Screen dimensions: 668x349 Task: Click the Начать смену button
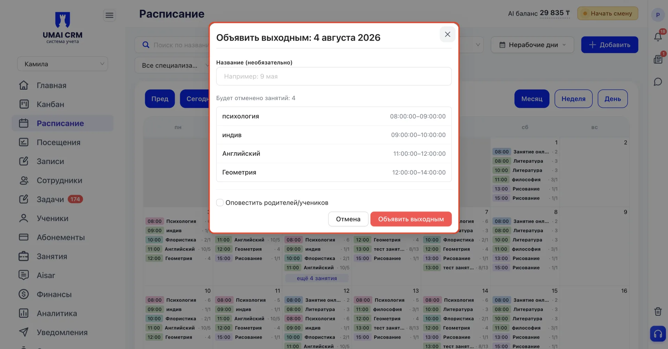pyautogui.click(x=607, y=14)
